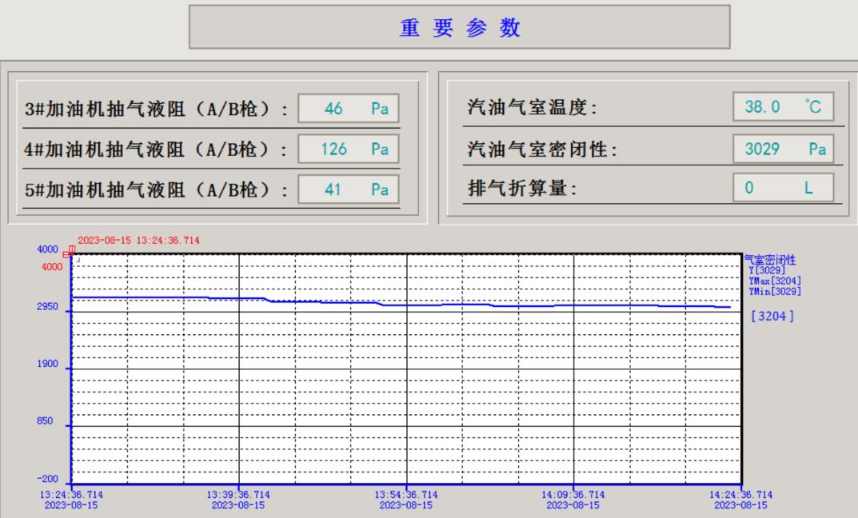Click legend entry YMax[3204]

tap(775, 281)
